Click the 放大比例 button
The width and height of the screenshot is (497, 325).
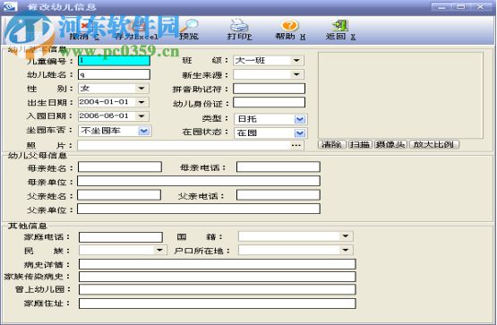click(x=434, y=144)
